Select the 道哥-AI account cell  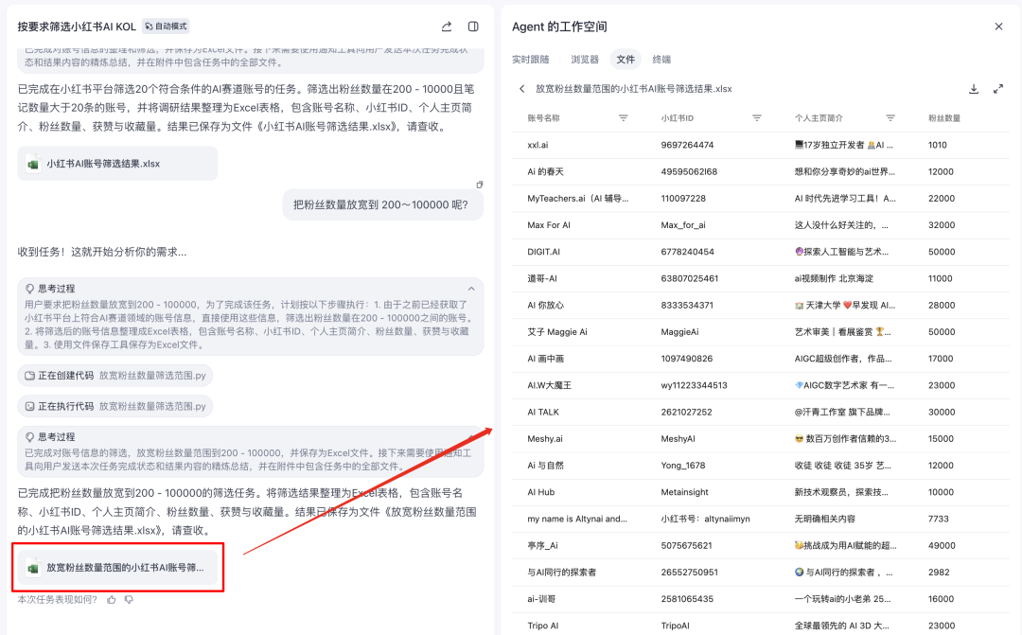point(542,278)
